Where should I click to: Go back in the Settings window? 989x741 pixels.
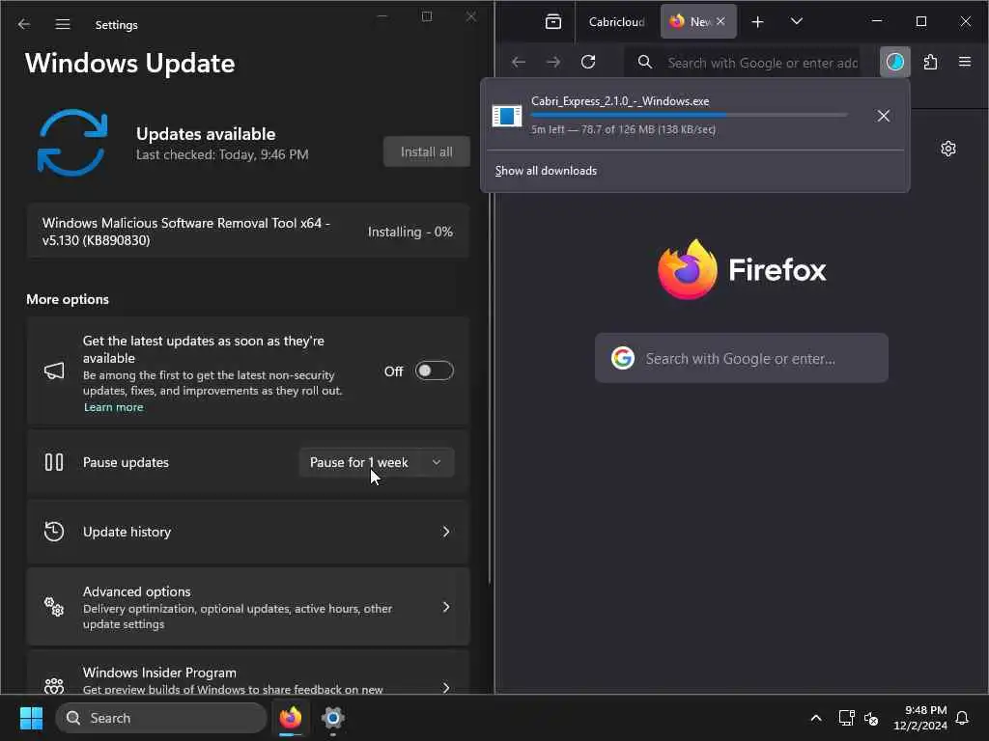tap(24, 24)
